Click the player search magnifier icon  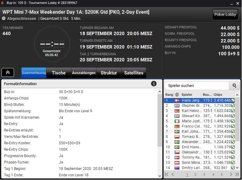[234, 86]
